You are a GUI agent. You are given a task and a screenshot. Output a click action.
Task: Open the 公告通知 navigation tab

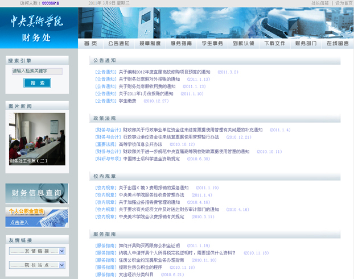(x=118, y=43)
